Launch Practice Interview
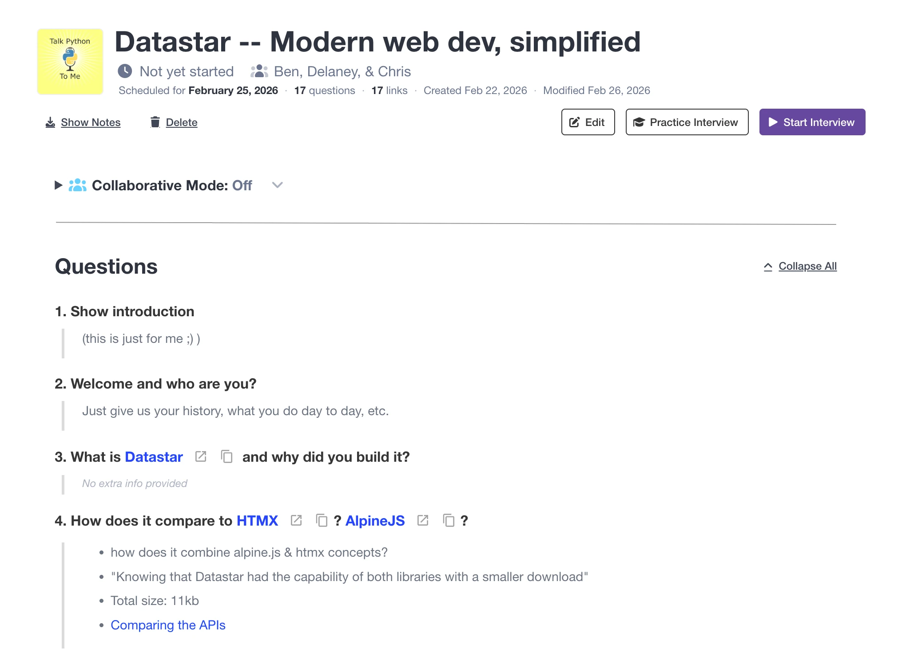 (687, 122)
